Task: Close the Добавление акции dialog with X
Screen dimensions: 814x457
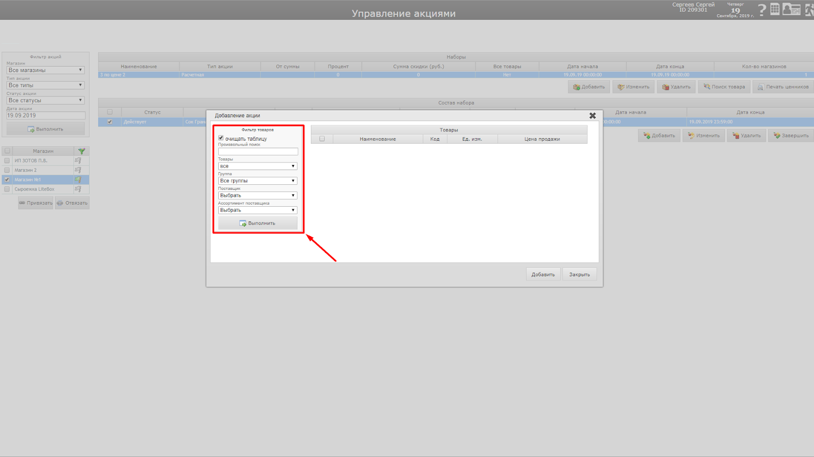Action: click(x=593, y=116)
